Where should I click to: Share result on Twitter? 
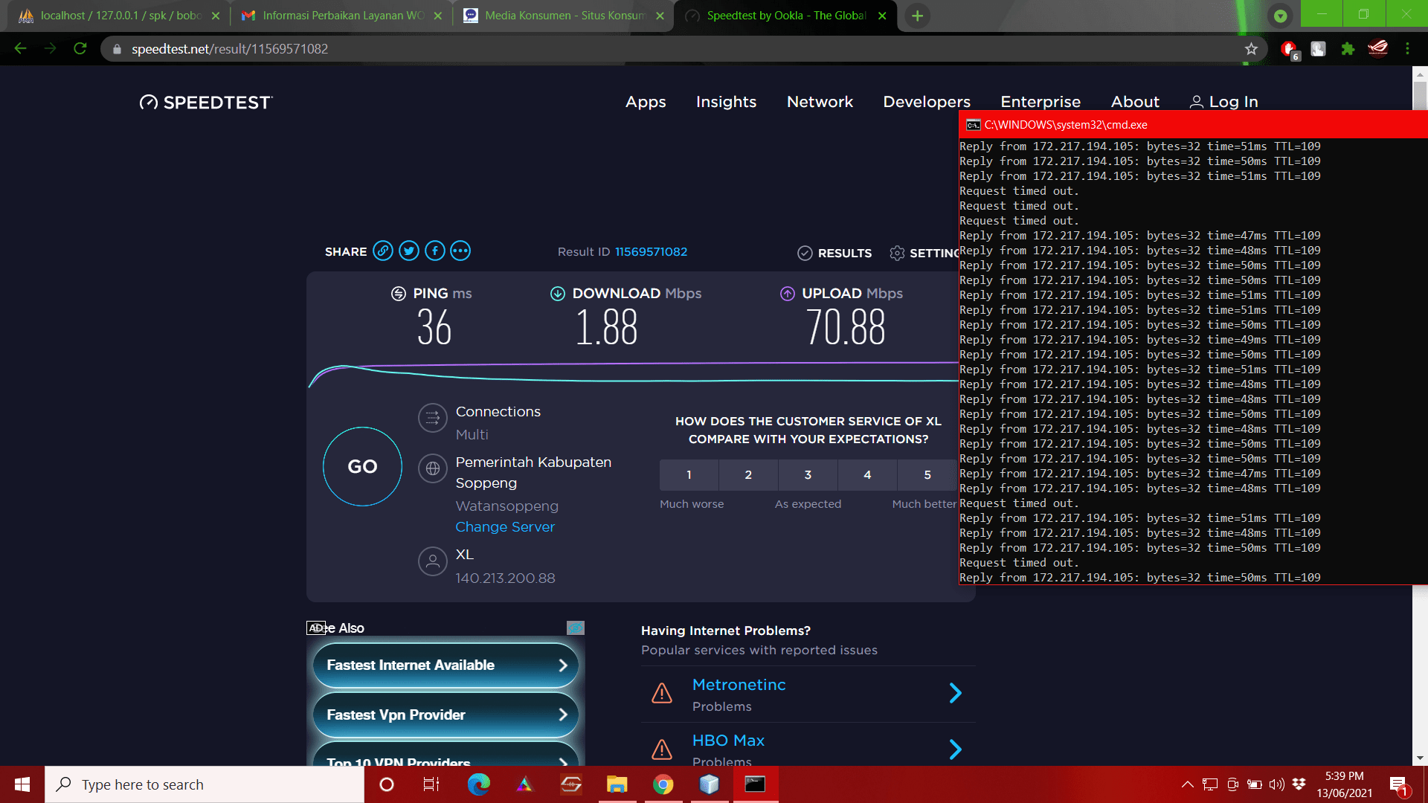(x=409, y=251)
